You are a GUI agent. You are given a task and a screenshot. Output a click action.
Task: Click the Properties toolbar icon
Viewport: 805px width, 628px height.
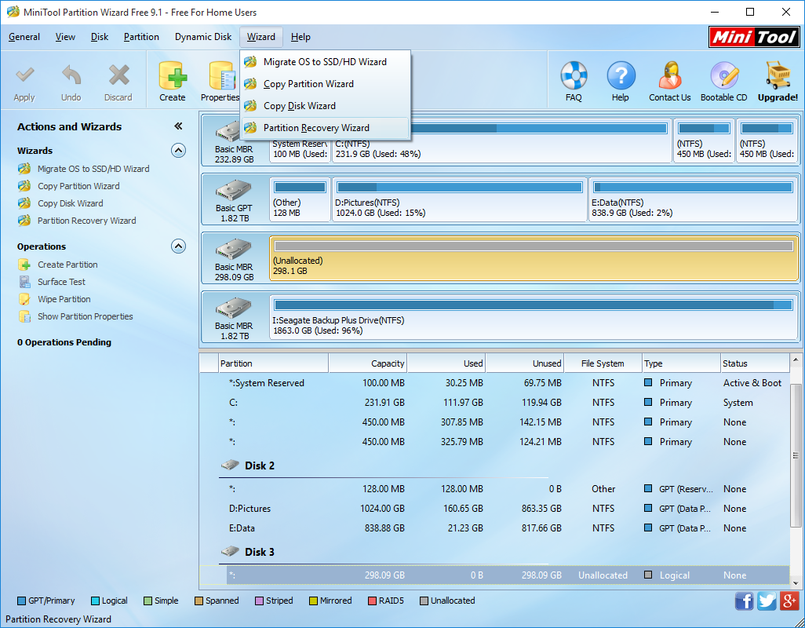coord(221,76)
